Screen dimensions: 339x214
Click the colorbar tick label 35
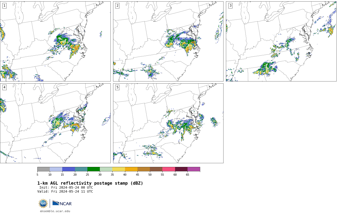pyautogui.click(x=112, y=175)
